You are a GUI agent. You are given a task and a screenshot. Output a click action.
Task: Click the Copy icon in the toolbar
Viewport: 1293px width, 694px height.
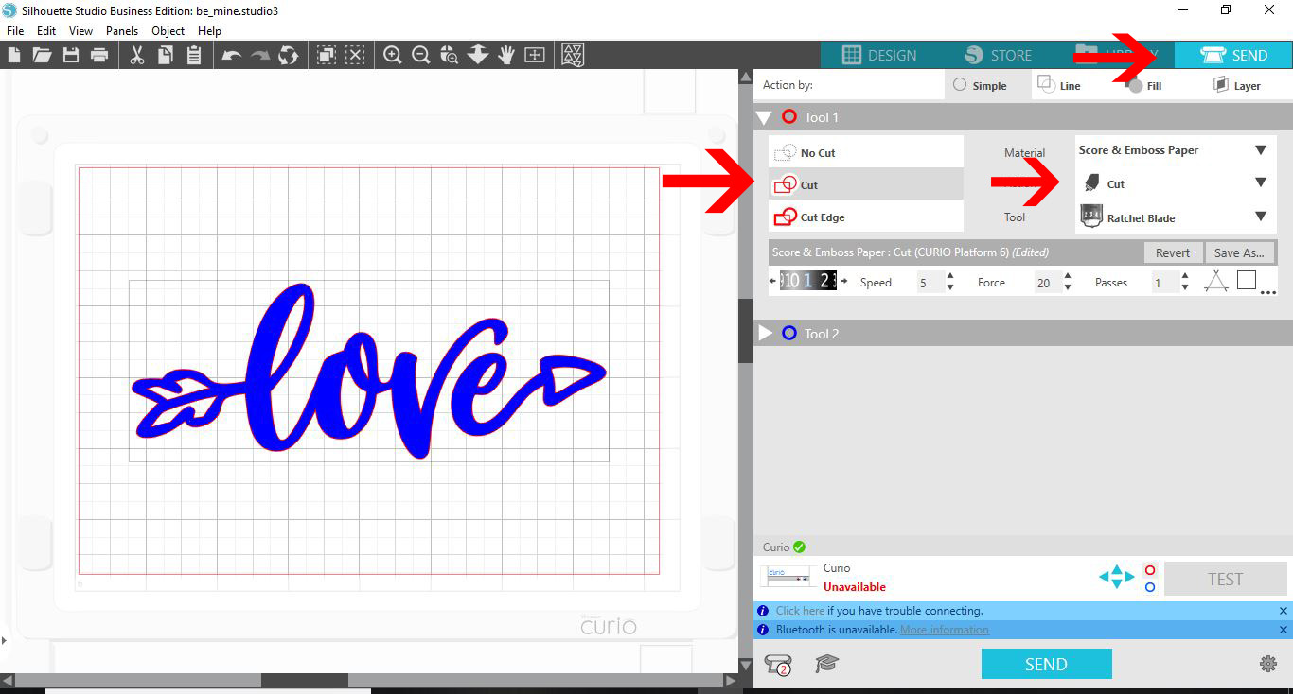(166, 55)
